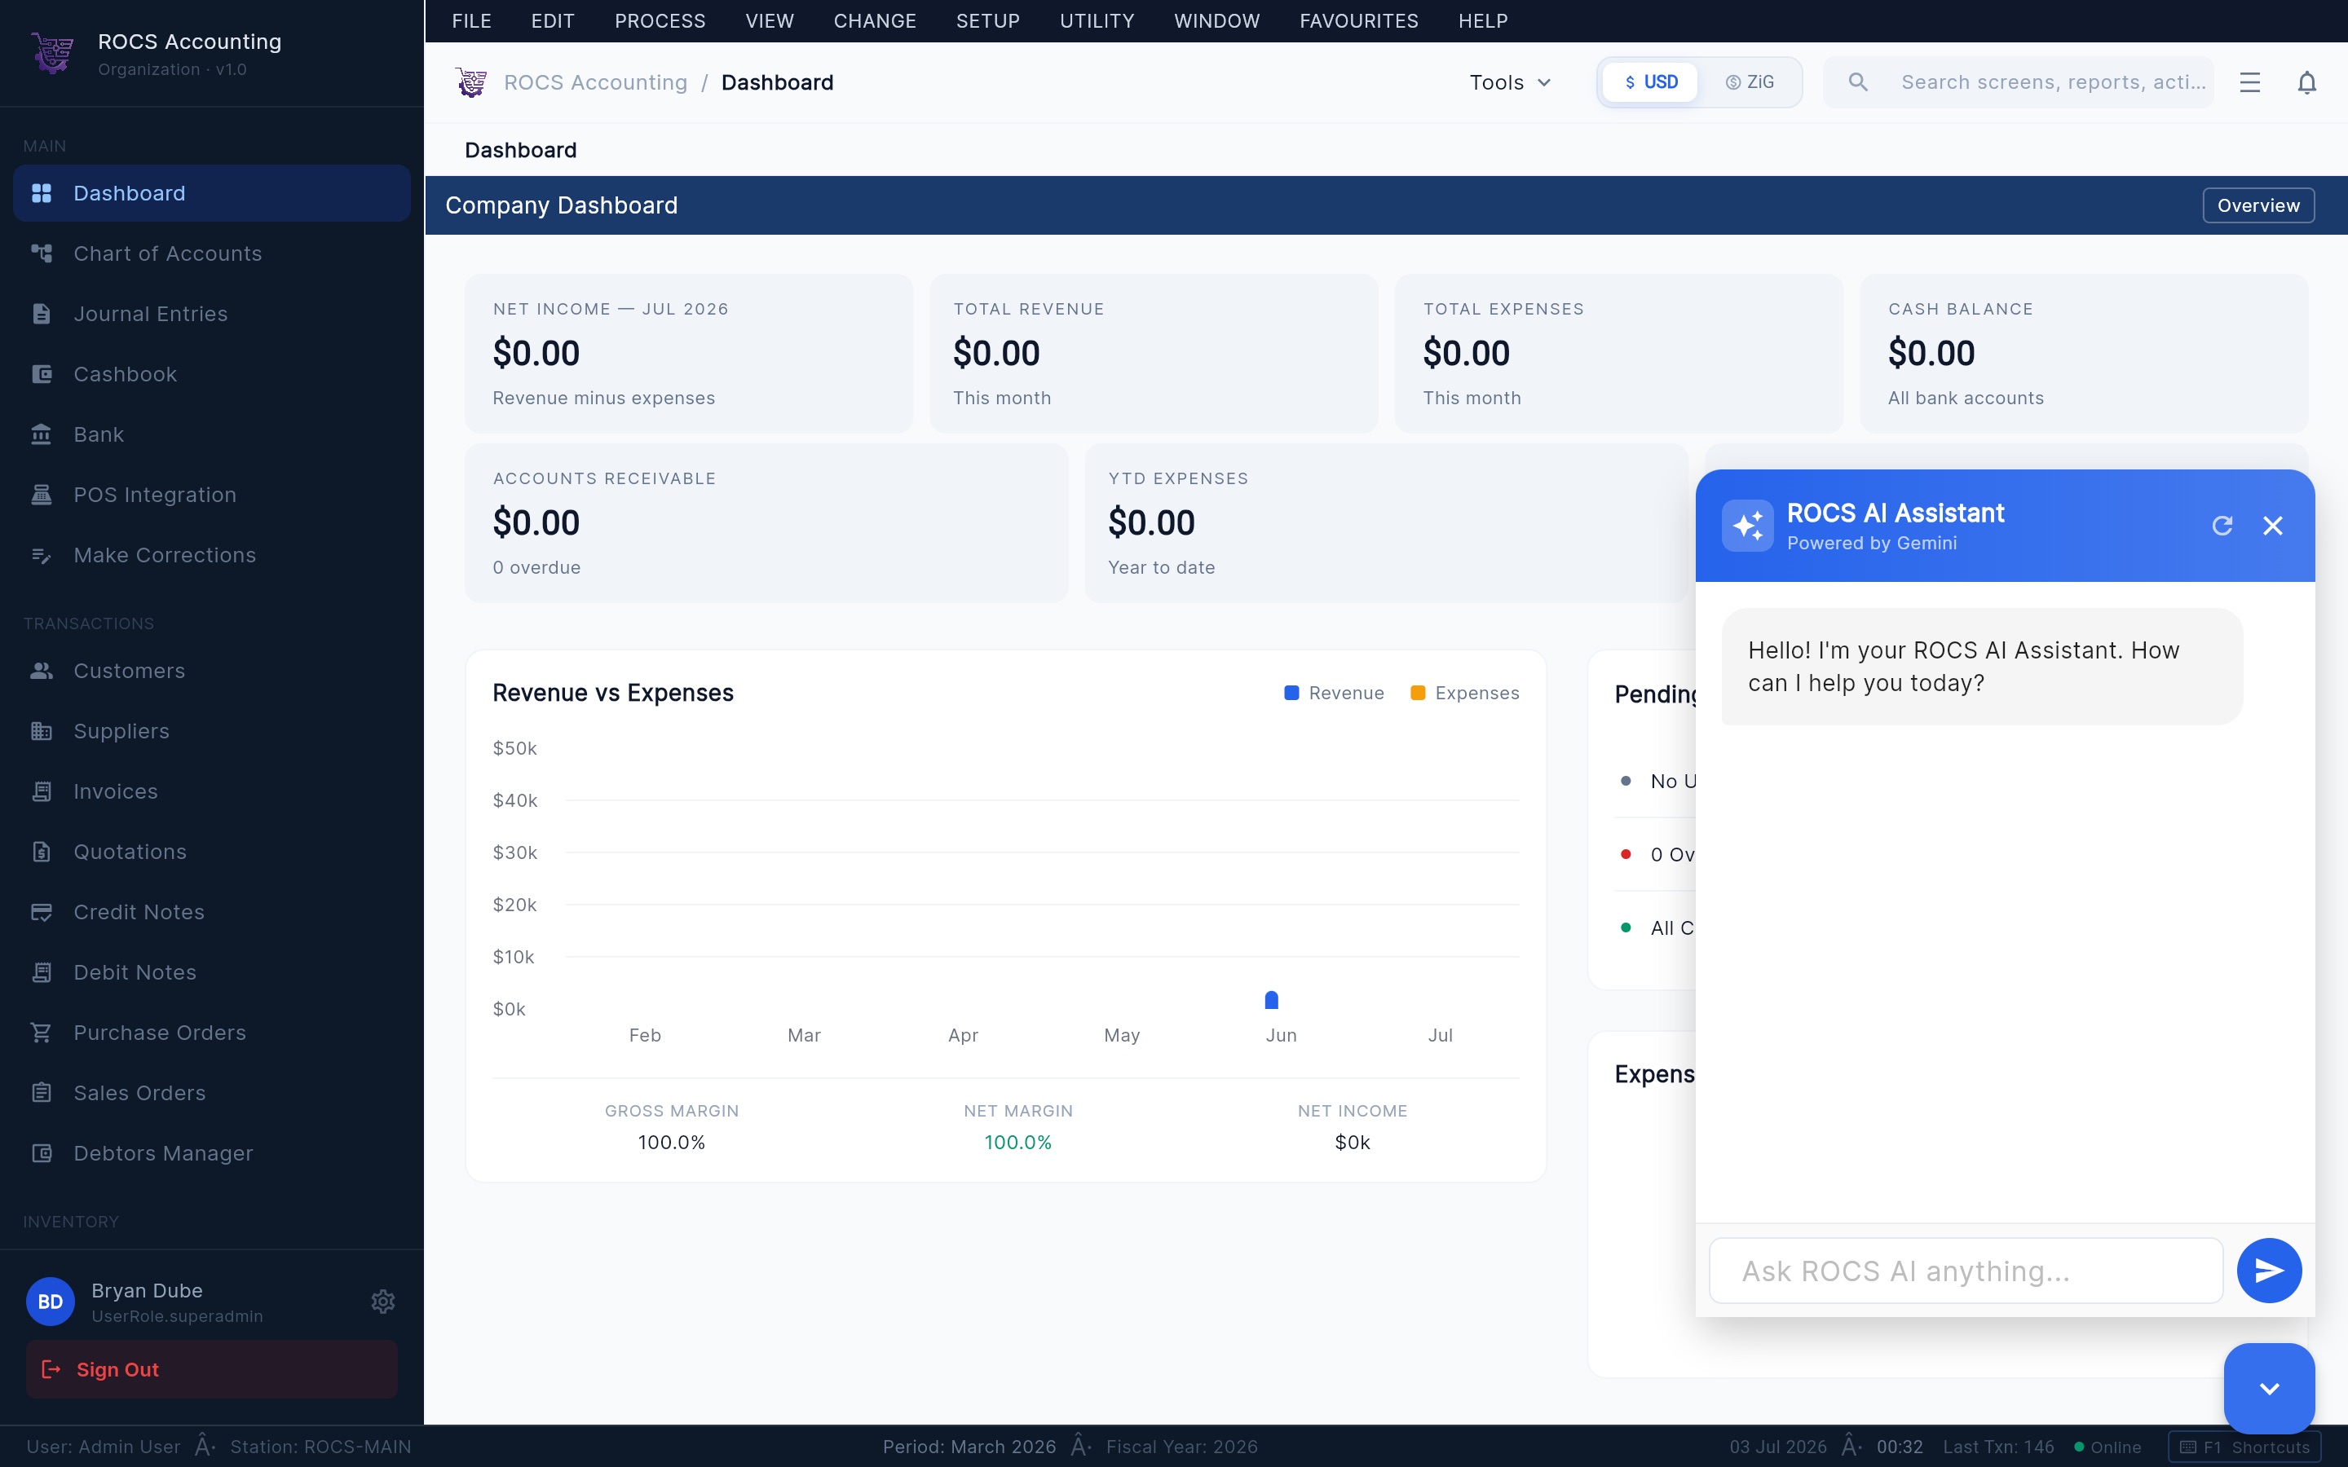Open the FILE menu
This screenshot has width=2348, height=1467.
[471, 20]
